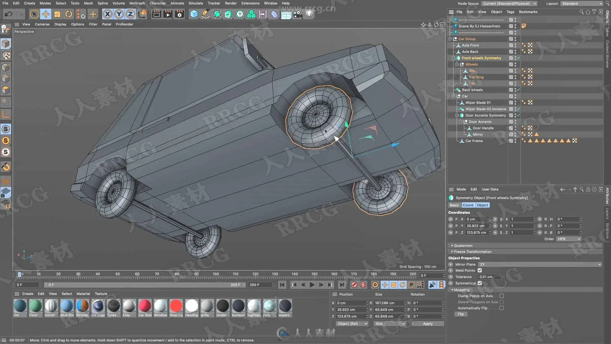Add a Cube primitive object icon
The image size is (611, 344).
point(194,14)
